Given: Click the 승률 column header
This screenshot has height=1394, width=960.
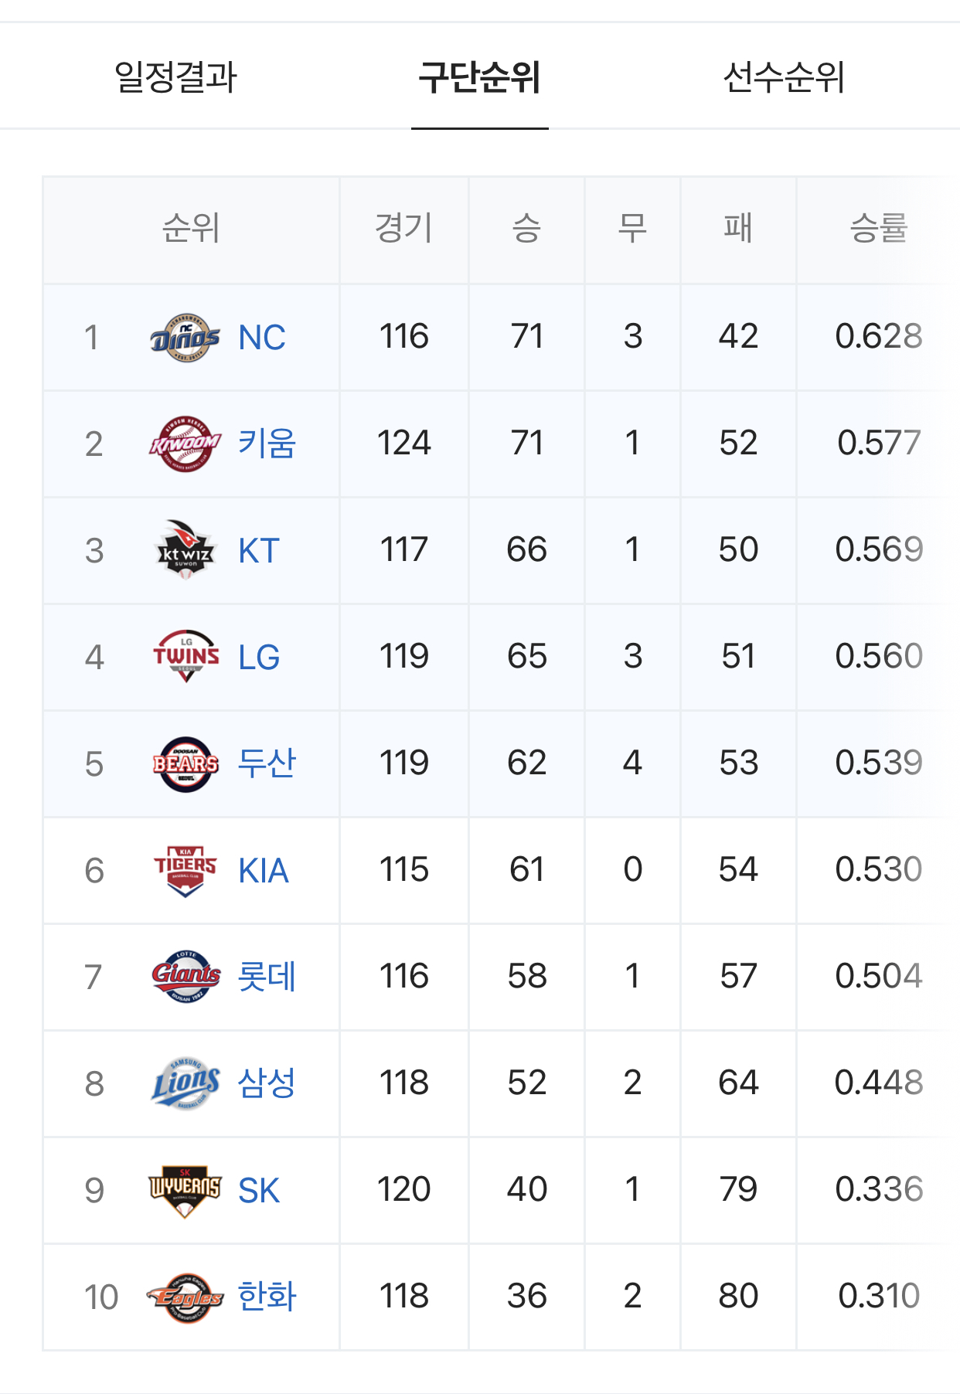Looking at the screenshot, I should click(x=878, y=228).
